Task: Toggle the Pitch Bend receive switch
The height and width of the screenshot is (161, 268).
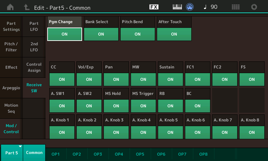Action: point(137,34)
